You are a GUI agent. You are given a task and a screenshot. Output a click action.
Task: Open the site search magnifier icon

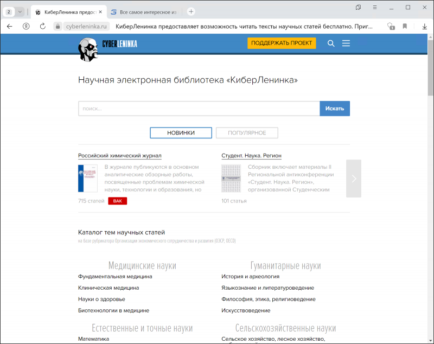click(331, 43)
